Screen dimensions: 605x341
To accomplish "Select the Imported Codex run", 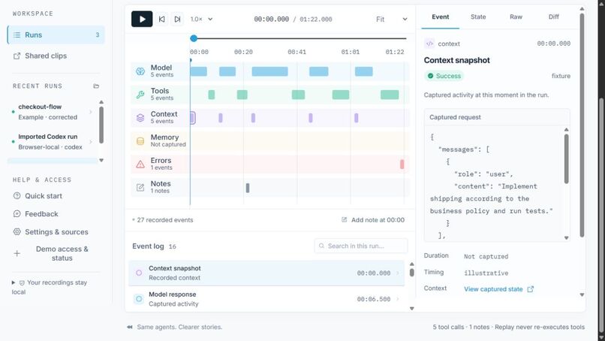I will click(52, 142).
